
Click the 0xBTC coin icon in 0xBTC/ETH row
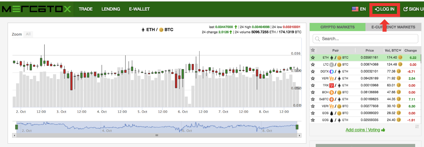tap(332, 99)
